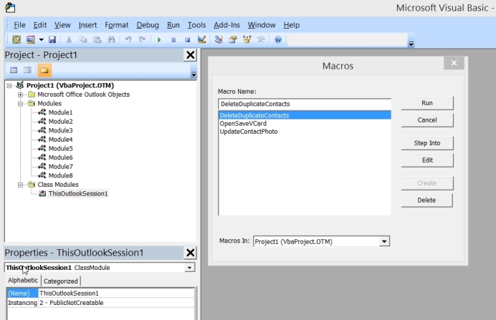Image resolution: width=496 pixels, height=320 pixels.
Task: Click the Paste toolbar icon
Action: (97, 39)
